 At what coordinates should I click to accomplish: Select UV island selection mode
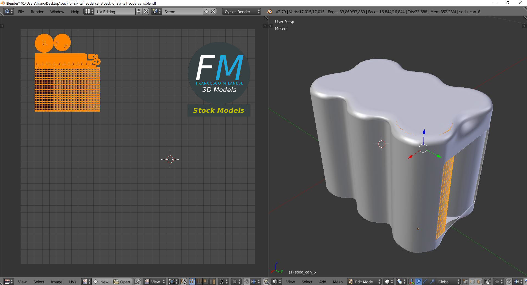click(x=212, y=282)
